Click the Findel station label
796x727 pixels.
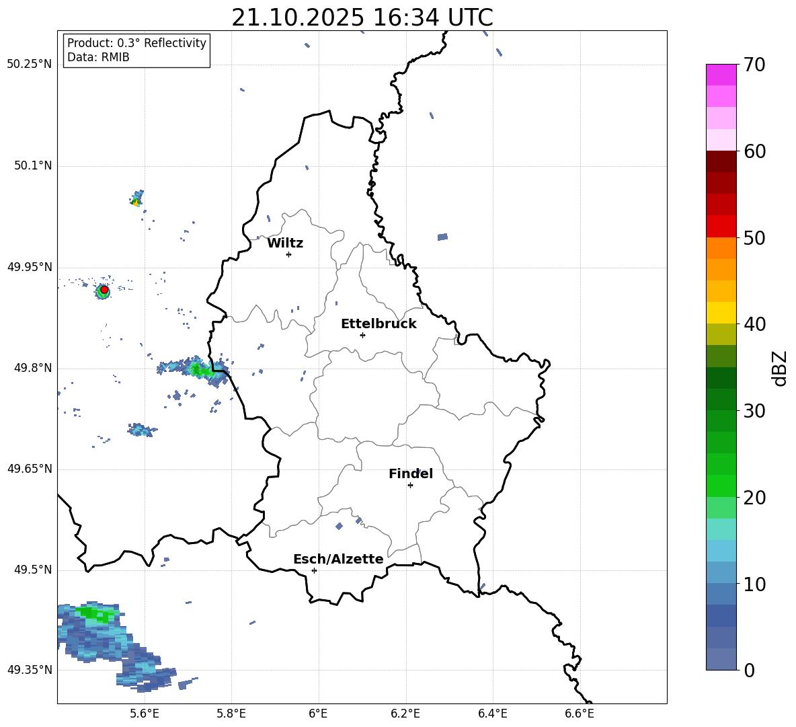(x=411, y=473)
